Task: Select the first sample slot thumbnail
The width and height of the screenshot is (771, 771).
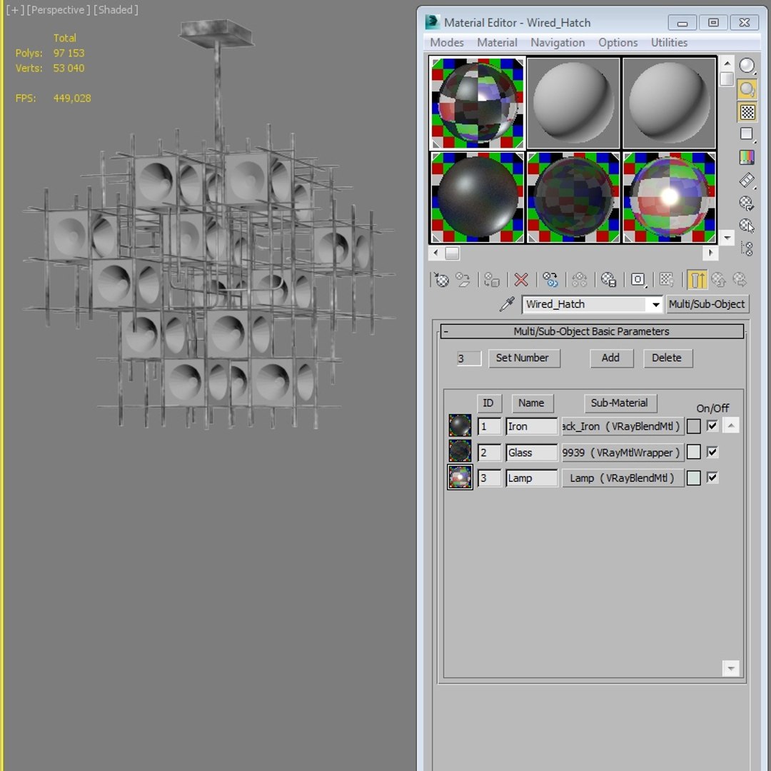Action: [x=478, y=103]
